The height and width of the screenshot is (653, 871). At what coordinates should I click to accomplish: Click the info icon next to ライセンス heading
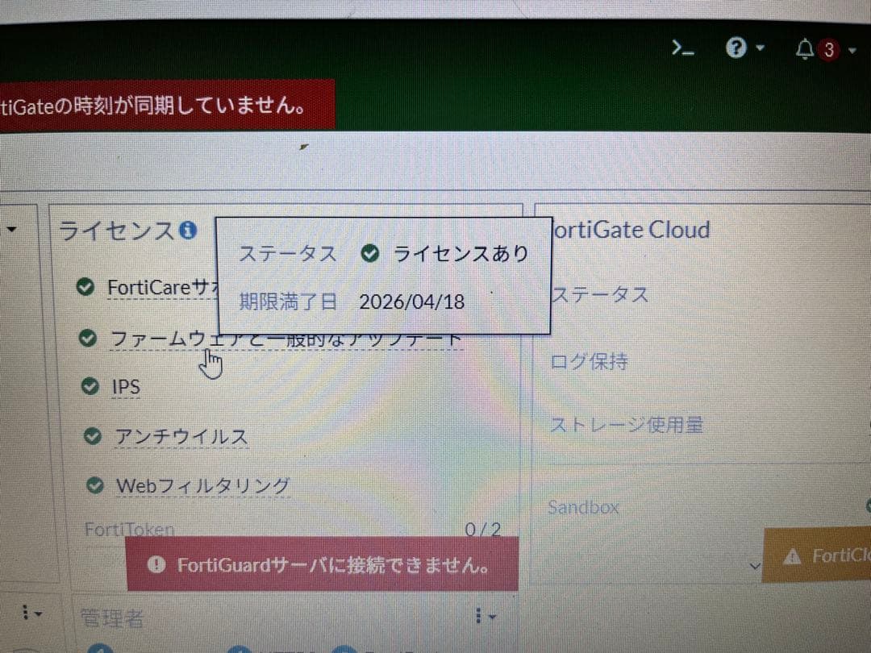tap(189, 231)
